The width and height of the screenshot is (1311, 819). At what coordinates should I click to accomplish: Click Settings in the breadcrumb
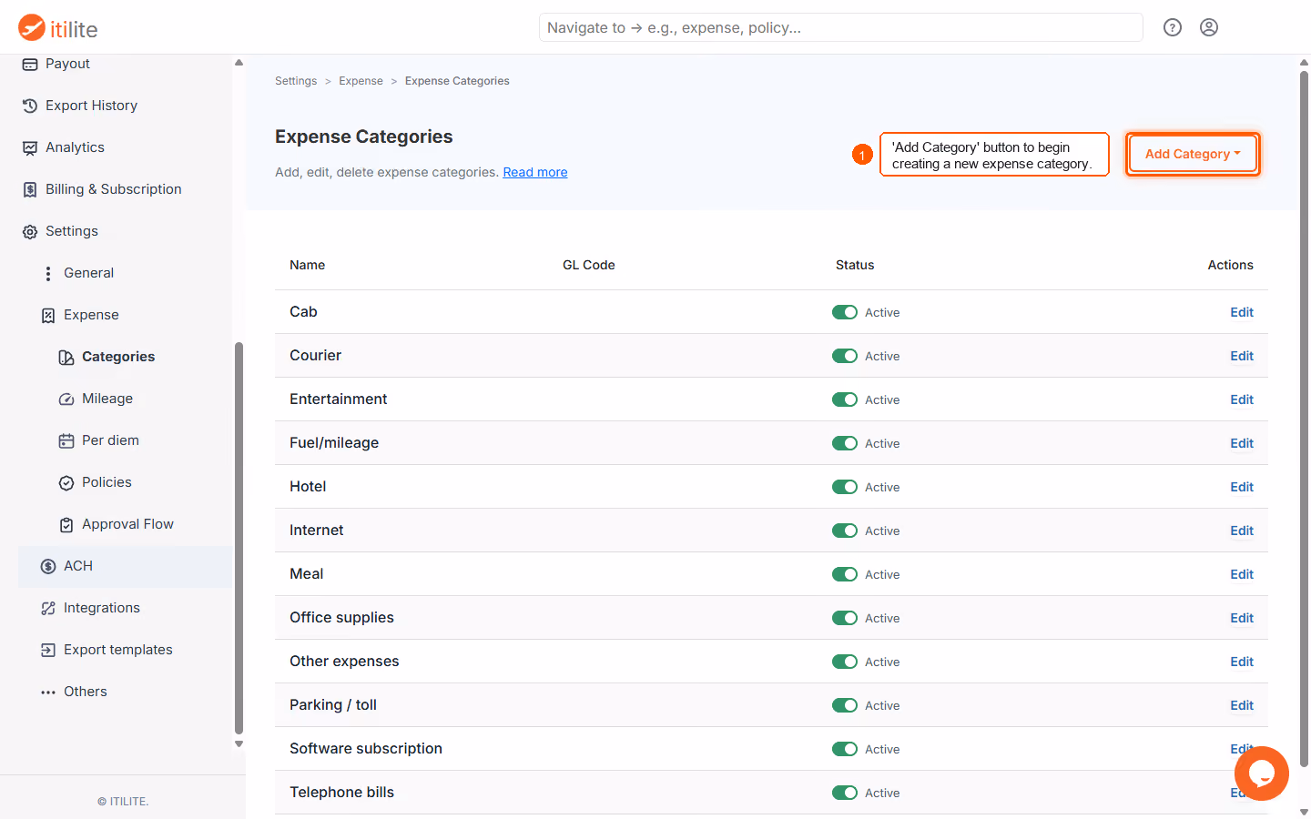(x=296, y=81)
